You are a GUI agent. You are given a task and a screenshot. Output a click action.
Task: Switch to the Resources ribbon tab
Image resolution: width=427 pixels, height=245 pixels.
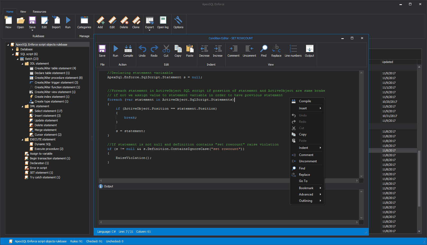tap(39, 12)
